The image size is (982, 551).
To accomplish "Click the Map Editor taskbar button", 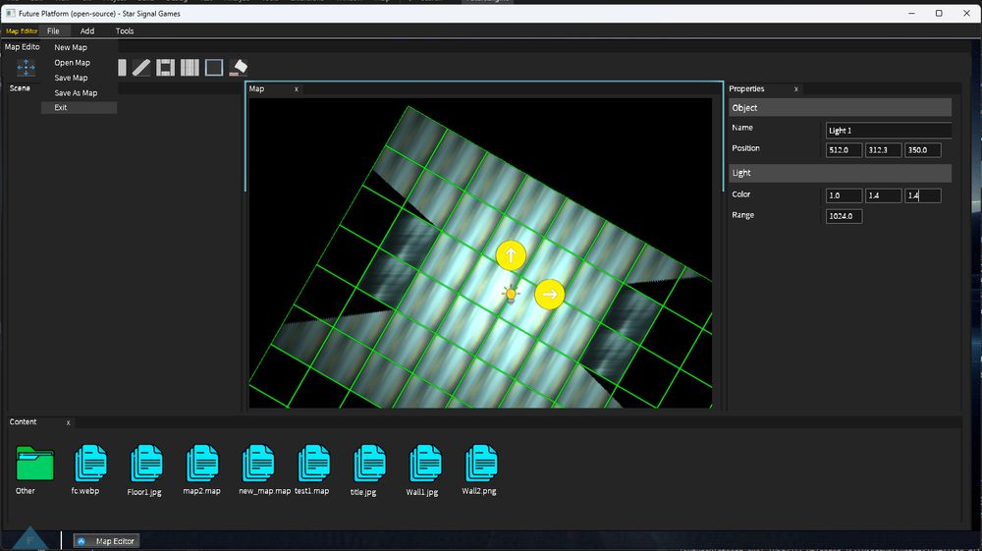I will pos(107,541).
